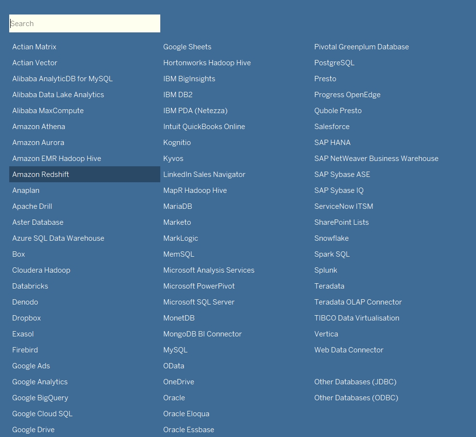Screen dimensions: 476x437
Task: Connect to Splunk
Action: click(326, 270)
